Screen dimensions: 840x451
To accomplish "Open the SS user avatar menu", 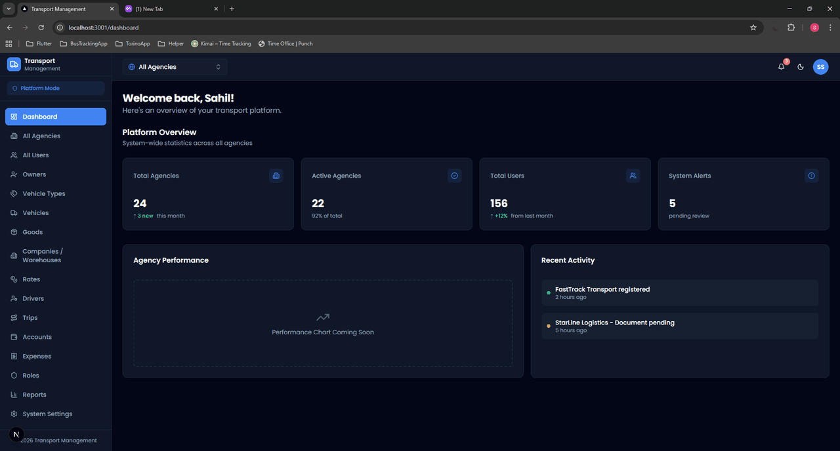I will click(x=820, y=67).
